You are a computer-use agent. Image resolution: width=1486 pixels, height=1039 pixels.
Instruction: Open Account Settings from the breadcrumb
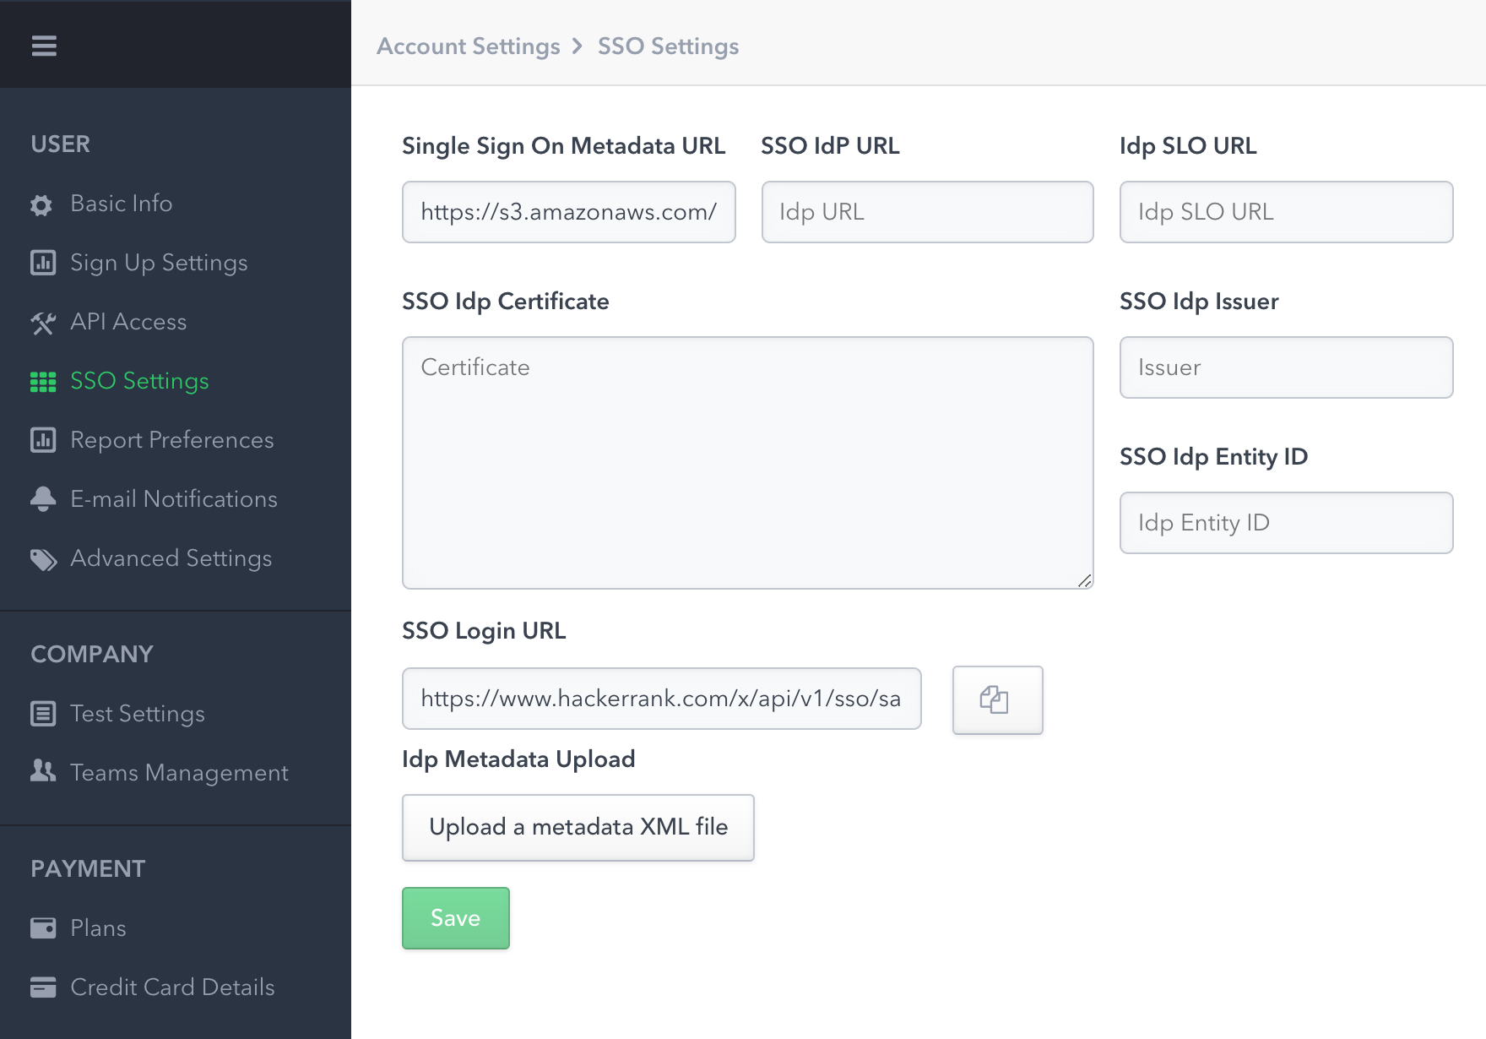tap(468, 46)
